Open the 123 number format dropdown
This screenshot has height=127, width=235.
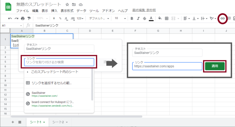[80, 18]
